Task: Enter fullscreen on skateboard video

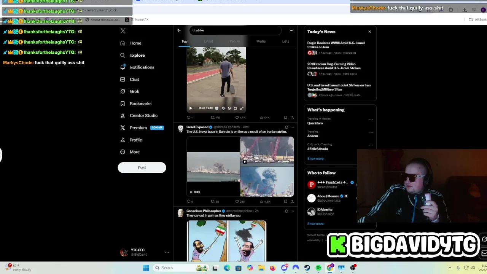Action: click(242, 108)
